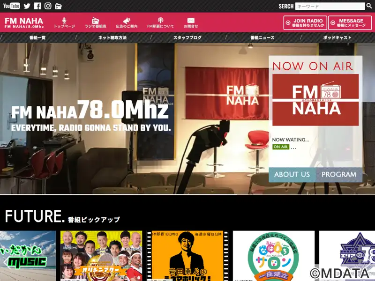Image resolution: width=375 pixels, height=281 pixels.
Task: Click the FUTURE. 番組ピックアップ heading
Action: [x=62, y=216]
